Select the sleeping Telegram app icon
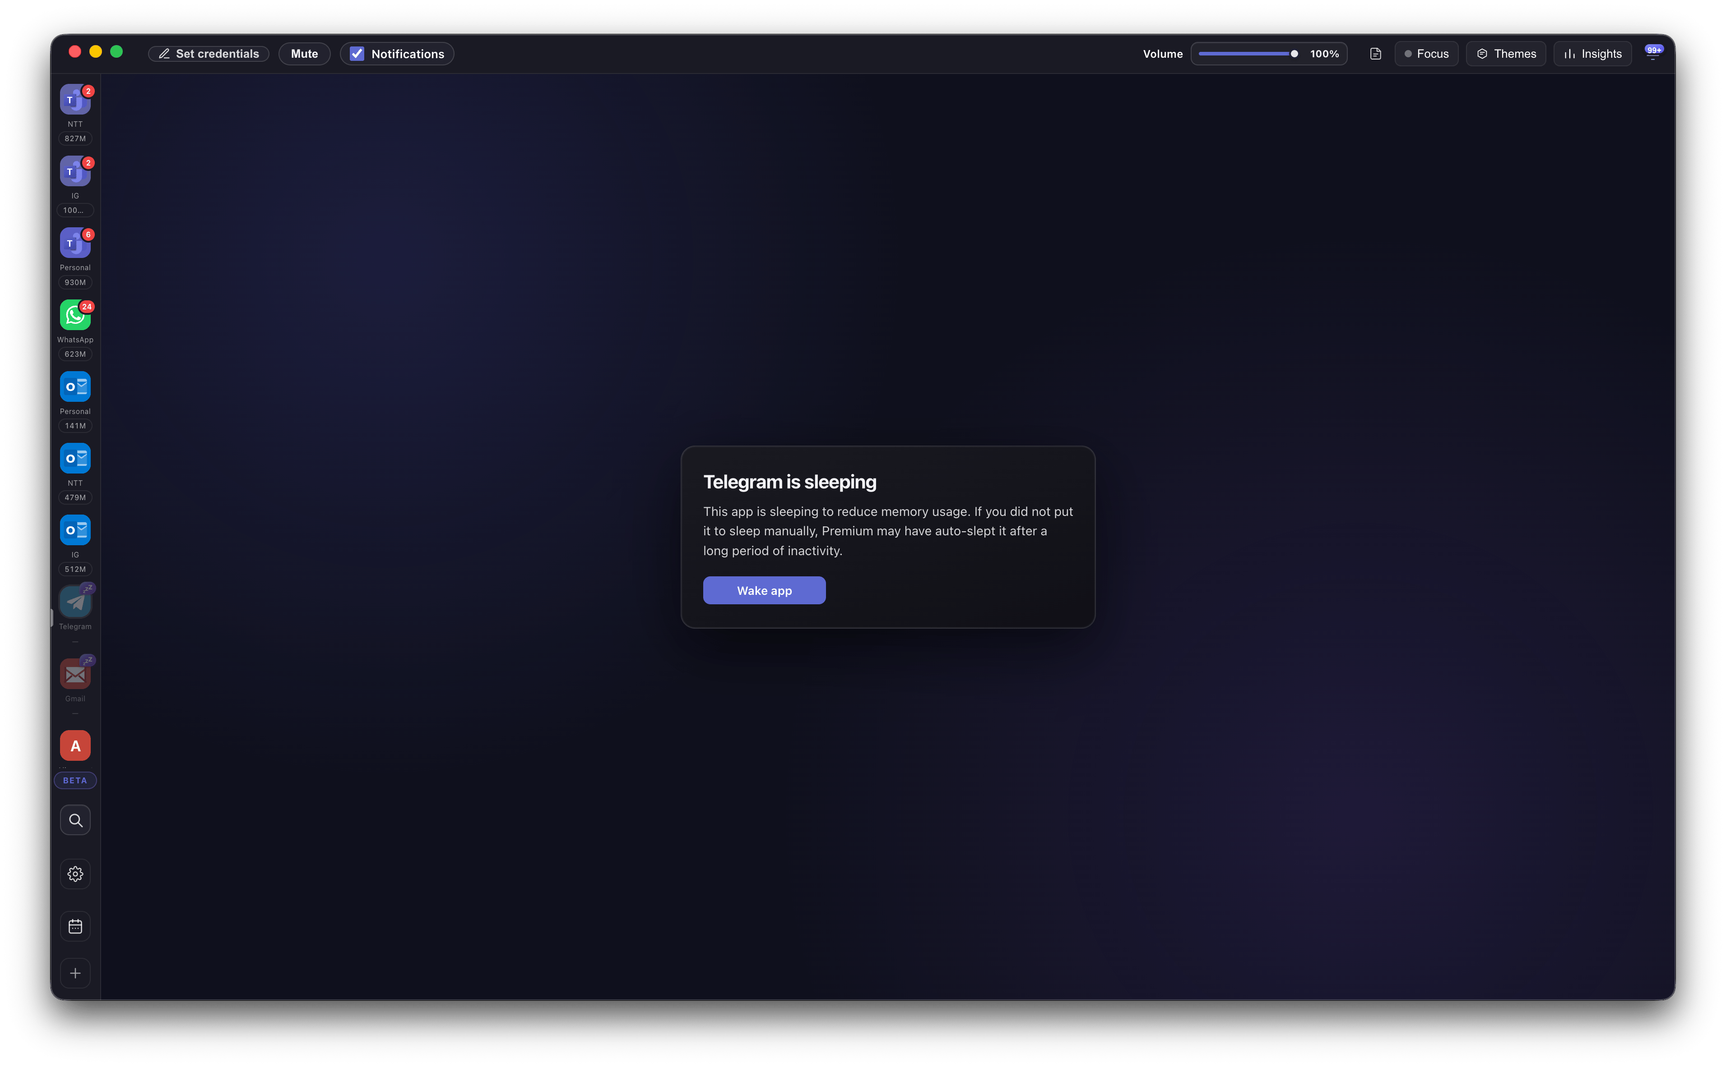Viewport: 1726px width, 1067px height. pos(75,602)
